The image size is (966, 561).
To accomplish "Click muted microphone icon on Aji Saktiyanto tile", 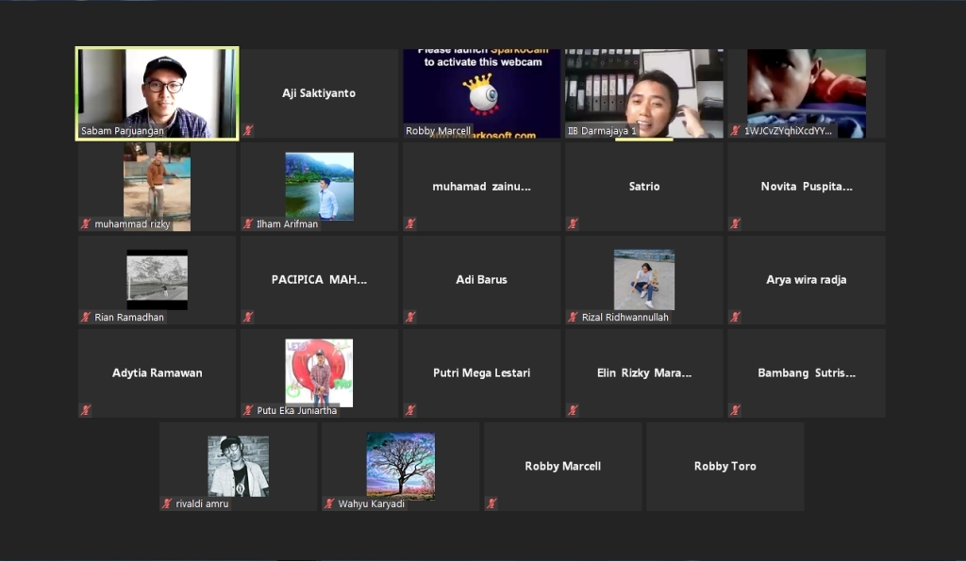I will [x=248, y=130].
